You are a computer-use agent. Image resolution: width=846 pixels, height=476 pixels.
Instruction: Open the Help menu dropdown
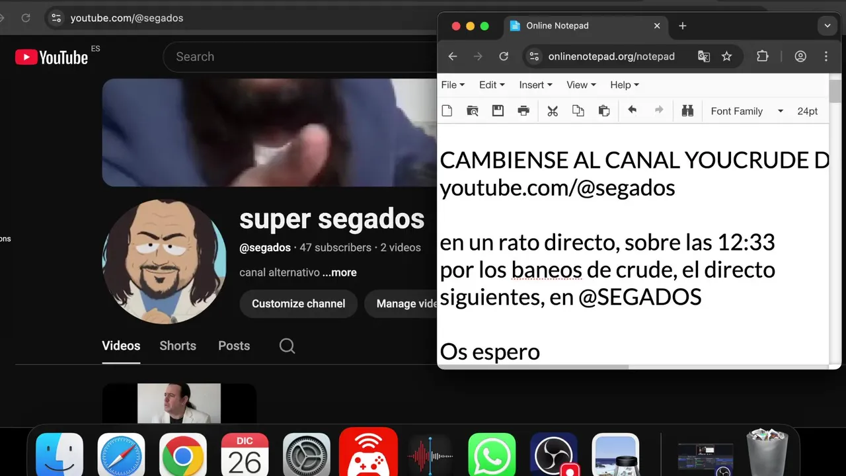pos(625,85)
